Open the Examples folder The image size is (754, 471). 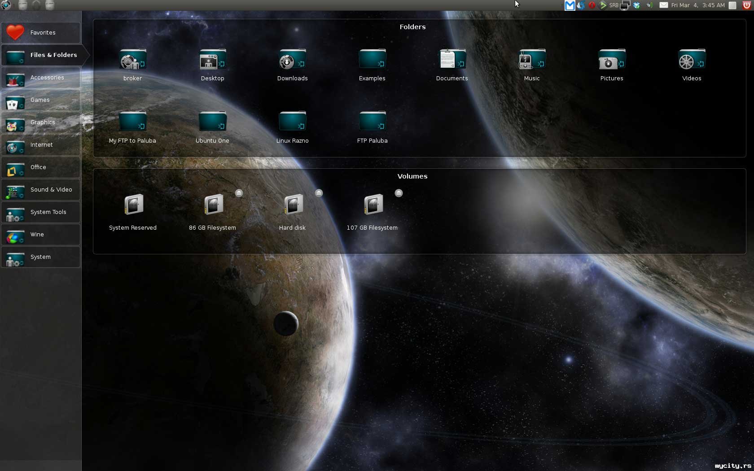[x=372, y=64]
